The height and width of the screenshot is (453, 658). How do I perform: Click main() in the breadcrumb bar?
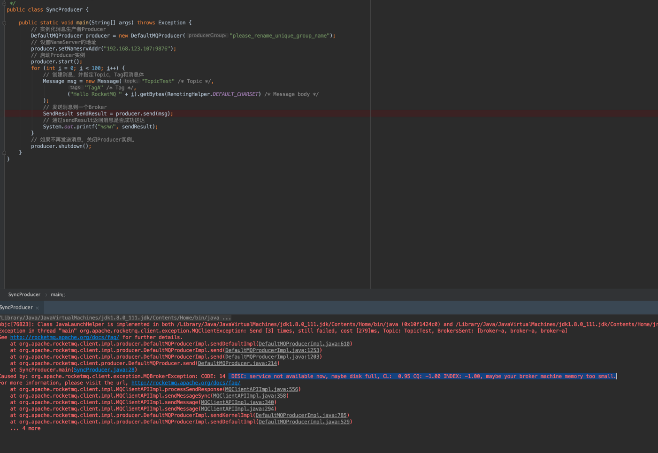tap(58, 294)
